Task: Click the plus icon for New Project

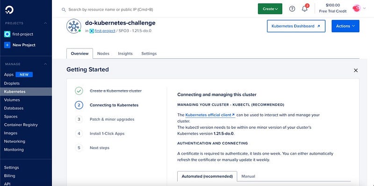Action: pos(7,45)
